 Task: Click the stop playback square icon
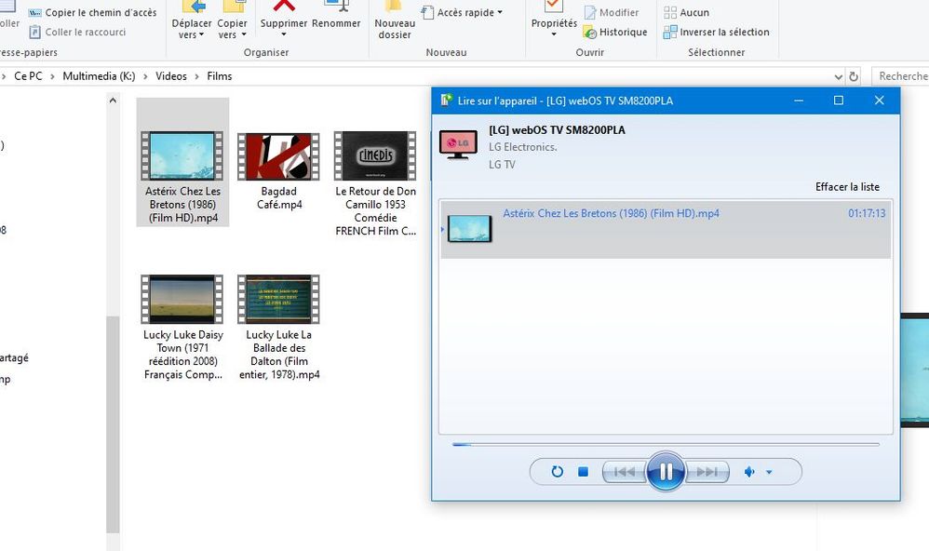(584, 472)
